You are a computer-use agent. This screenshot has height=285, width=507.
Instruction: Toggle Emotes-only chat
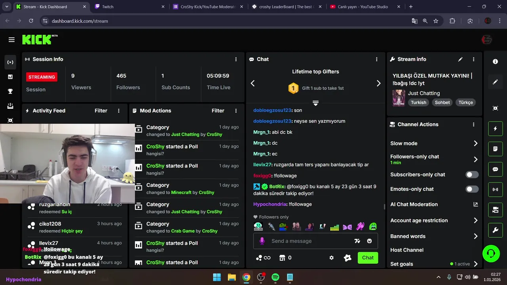coord(472,189)
